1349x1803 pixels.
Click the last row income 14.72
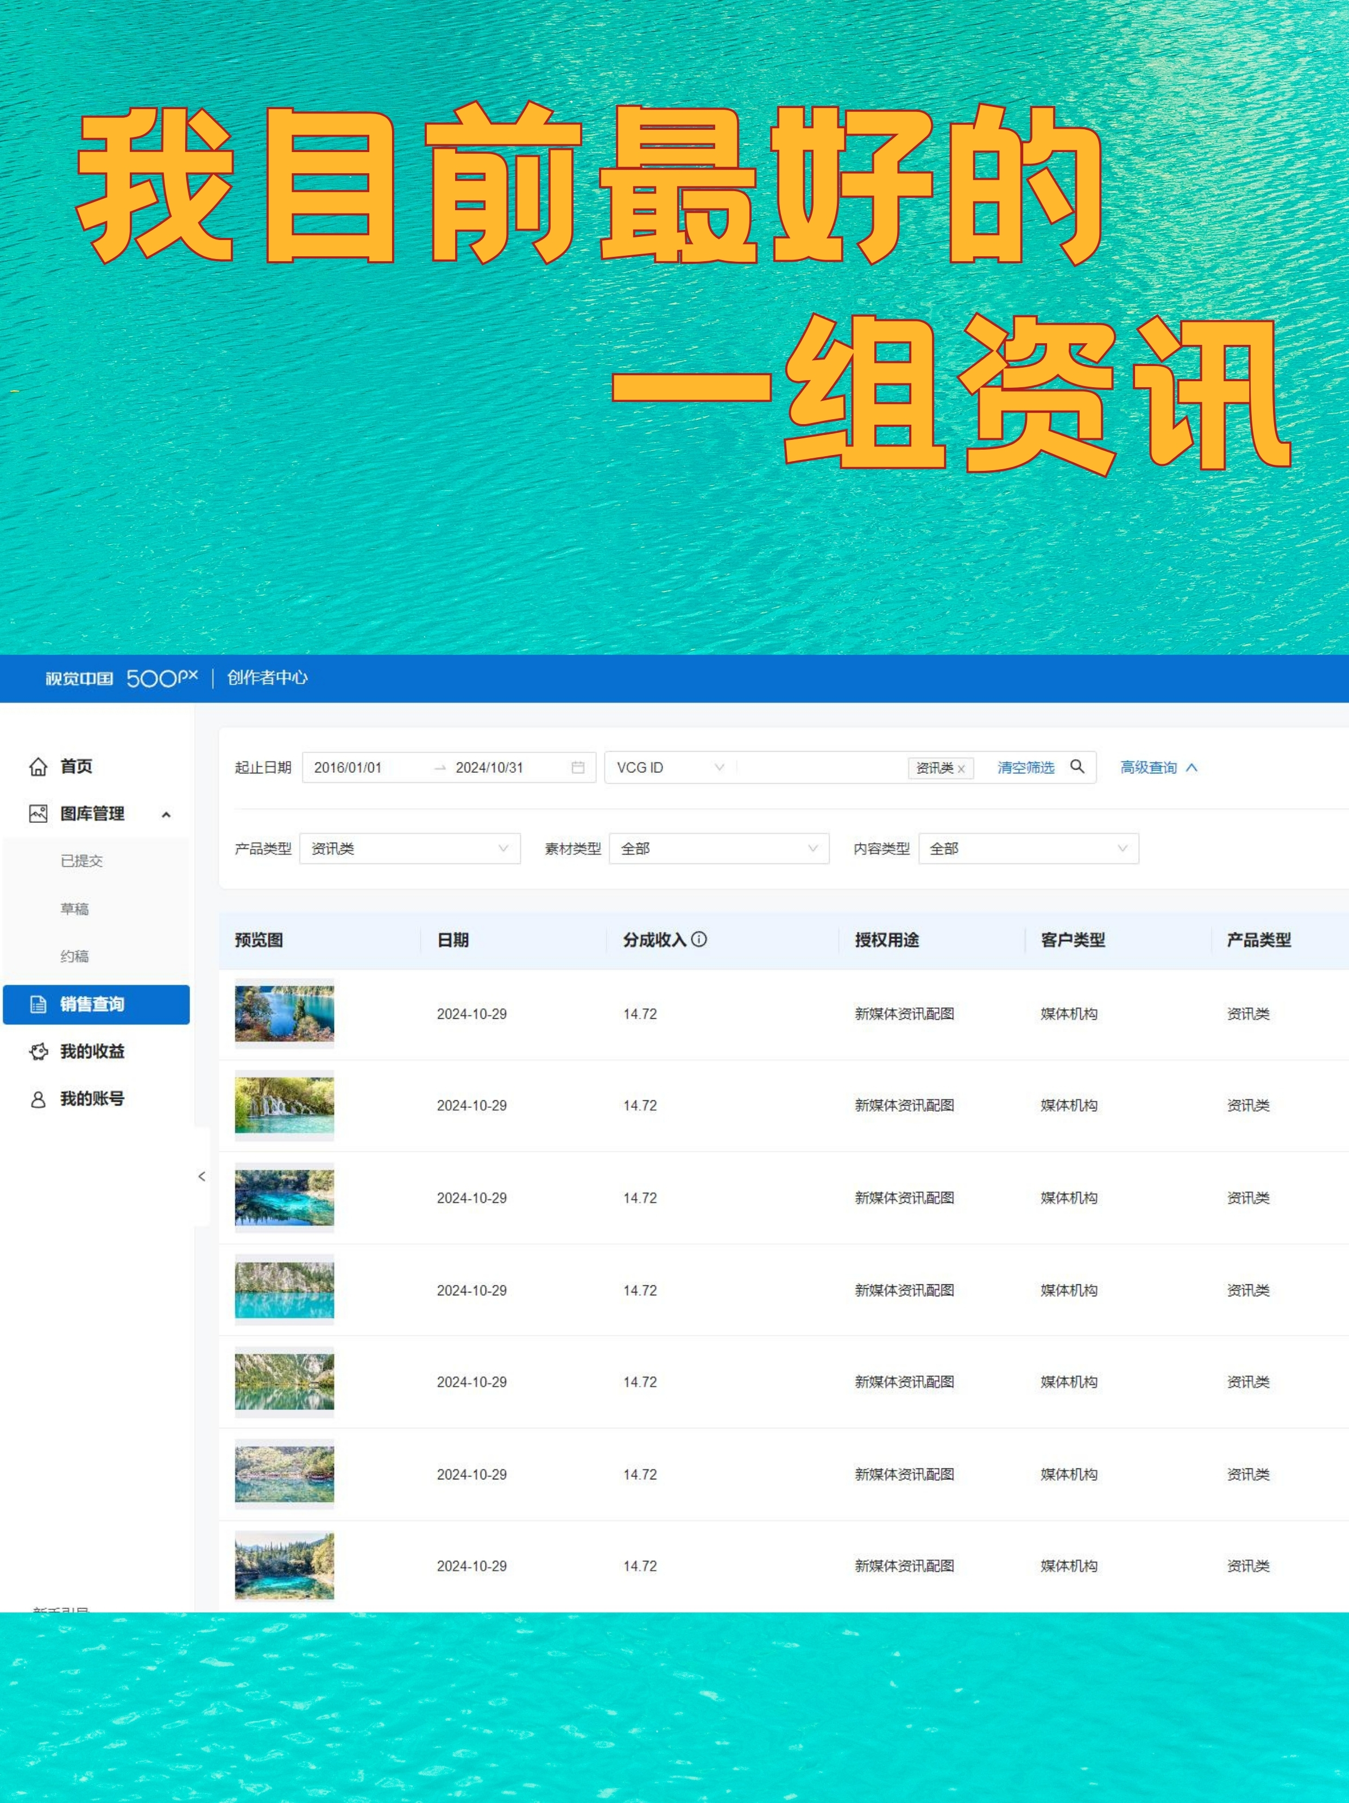tap(640, 1566)
